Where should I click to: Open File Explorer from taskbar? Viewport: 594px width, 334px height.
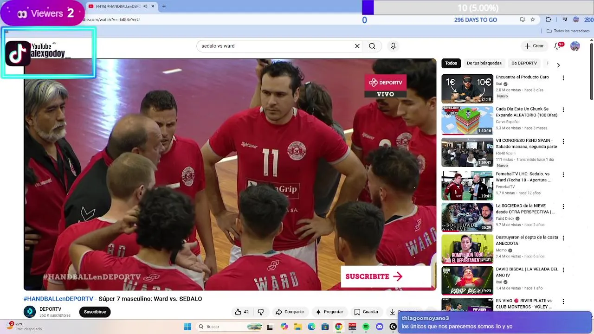click(x=297, y=327)
